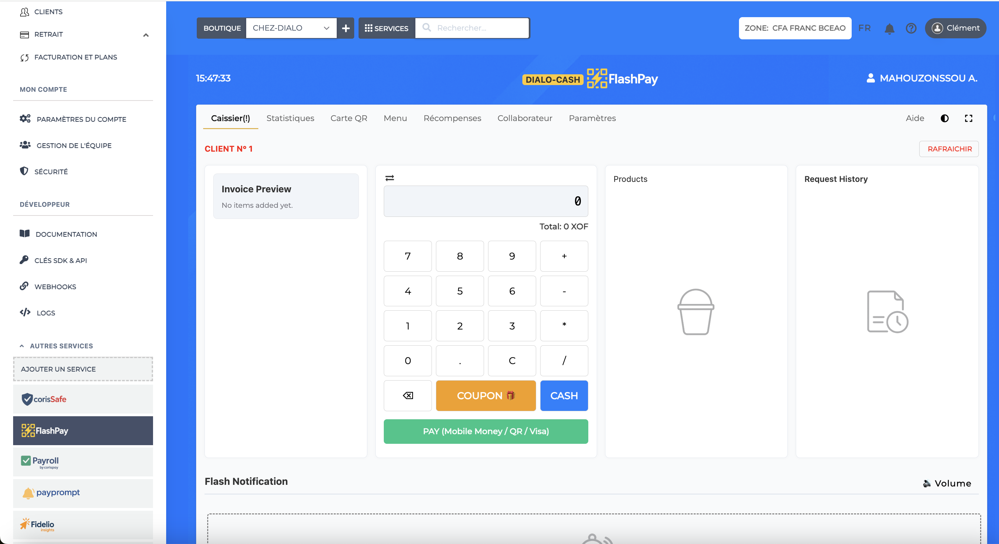999x544 pixels.
Task: Toggle fullscreen view
Action: click(968, 119)
